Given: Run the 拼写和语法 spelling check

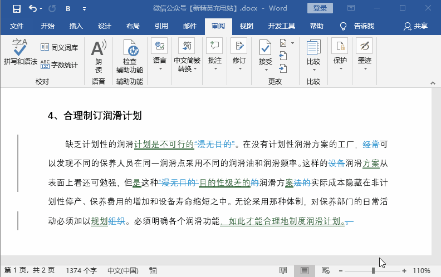Looking at the screenshot, I should (20, 53).
